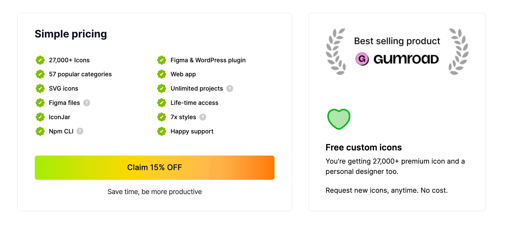Click the 57 popular categories label
The image size is (507, 234).
coord(80,74)
